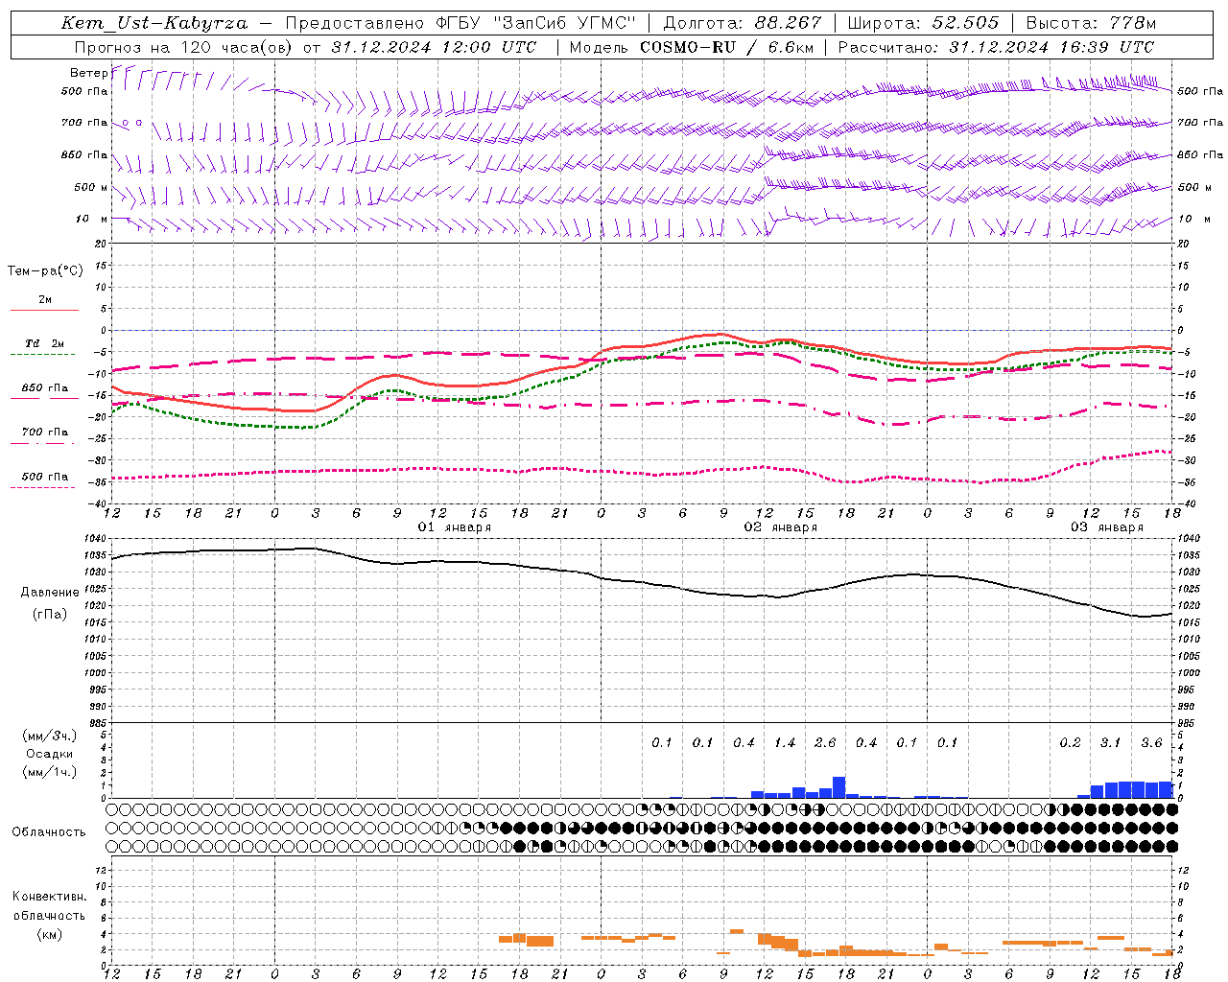
Task: Click the precipitation value "2.6"
Action: tap(825, 743)
